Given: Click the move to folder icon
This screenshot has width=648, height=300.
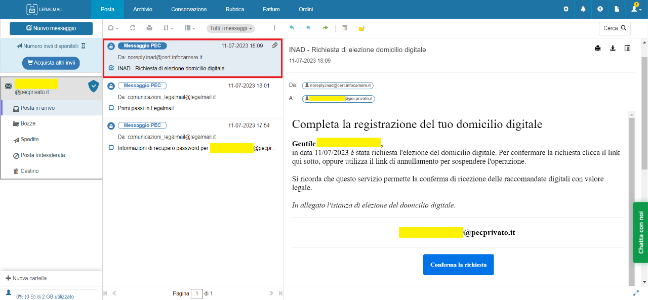Looking at the screenshot, I should tap(361, 28).
